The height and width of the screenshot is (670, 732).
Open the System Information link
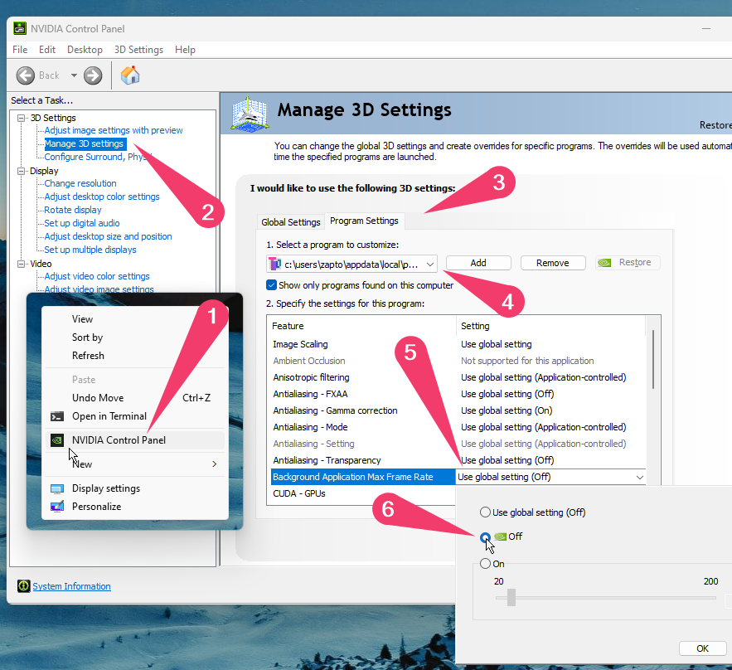[71, 586]
